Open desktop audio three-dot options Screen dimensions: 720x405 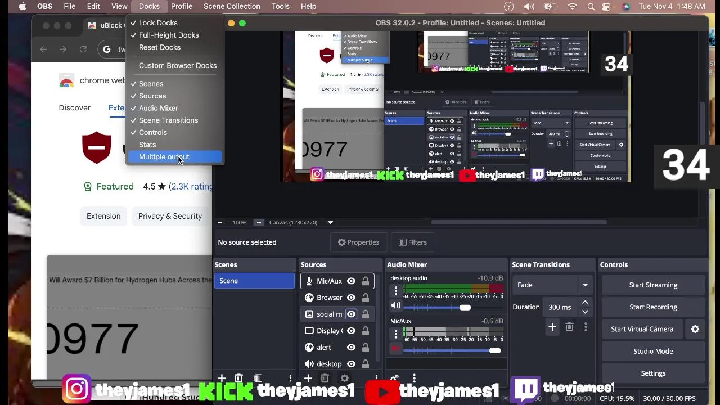396,291
